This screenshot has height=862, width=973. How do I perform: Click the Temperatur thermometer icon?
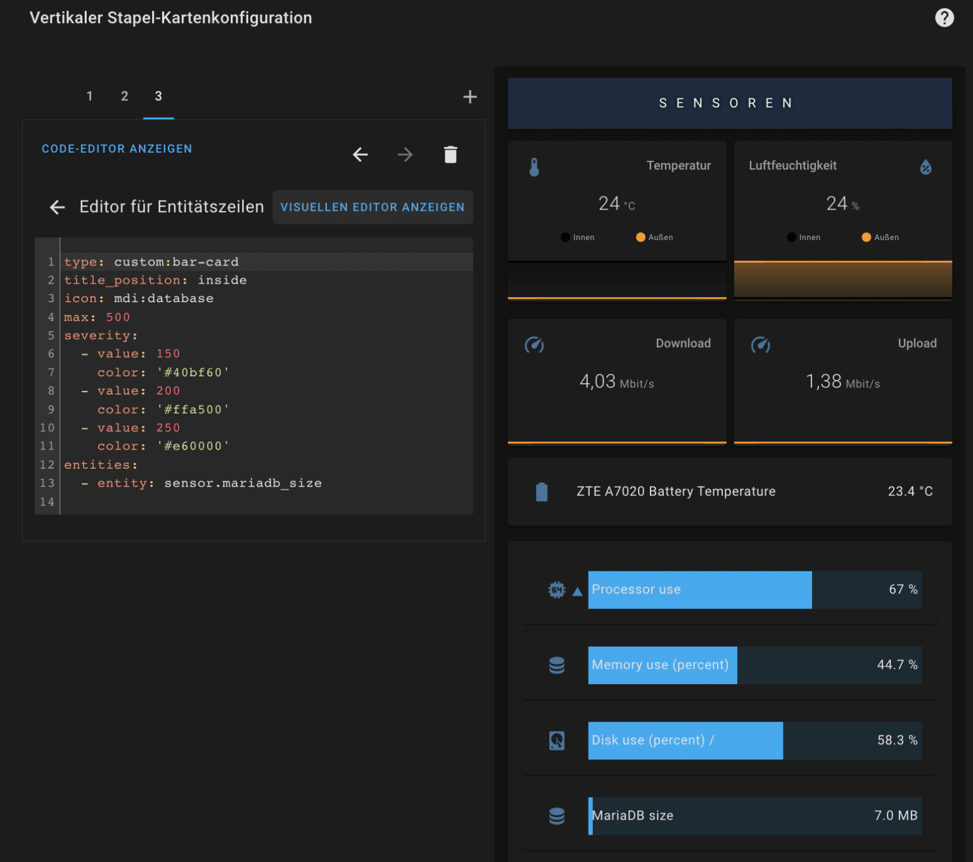pyautogui.click(x=534, y=167)
